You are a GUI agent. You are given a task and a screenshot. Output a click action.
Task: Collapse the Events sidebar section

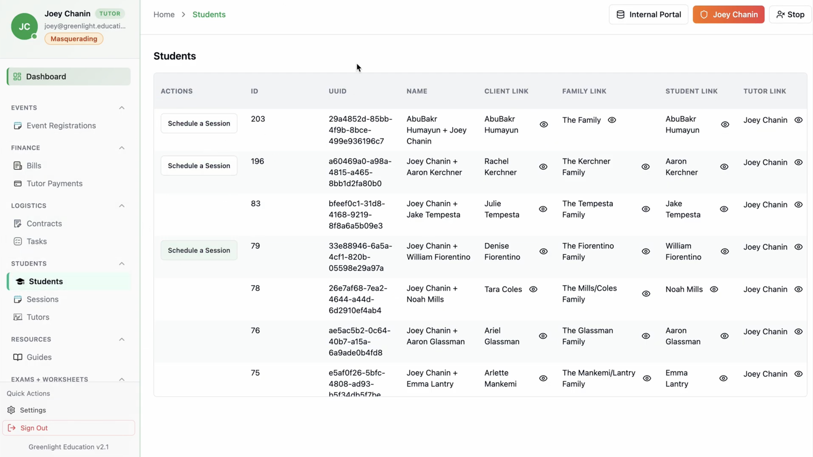tap(121, 108)
